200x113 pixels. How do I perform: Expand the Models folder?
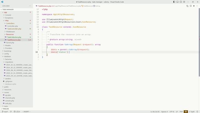[x=8, y=46]
